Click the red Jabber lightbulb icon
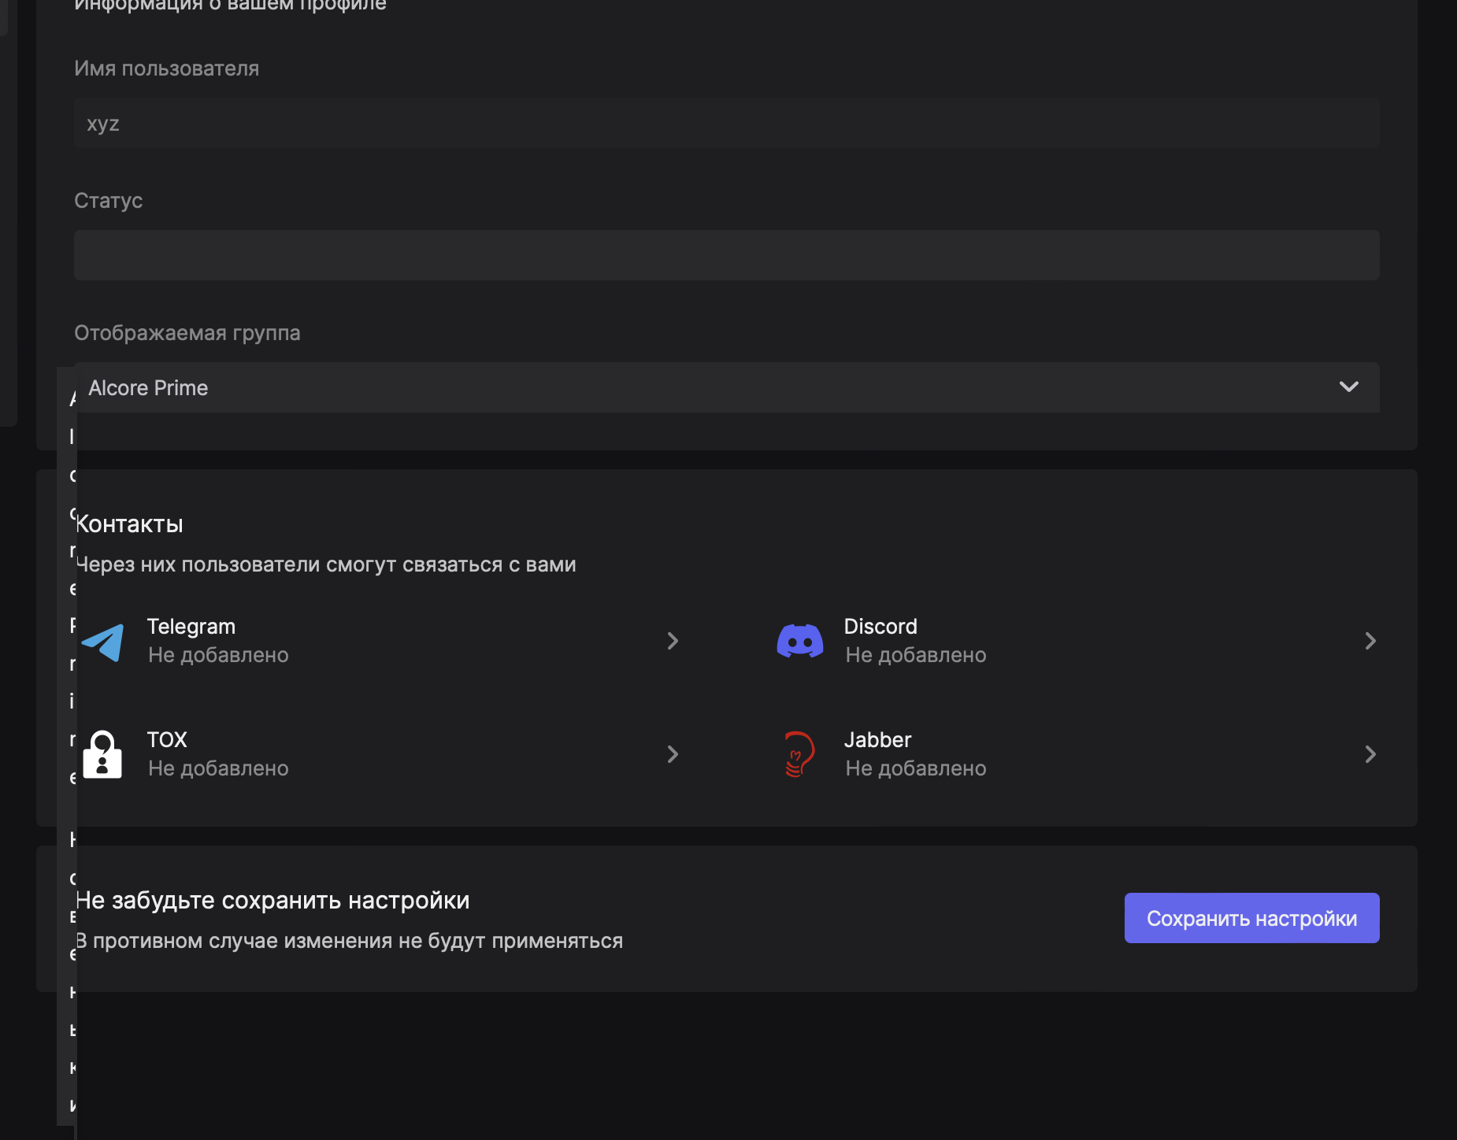1457x1140 pixels. pos(799,754)
